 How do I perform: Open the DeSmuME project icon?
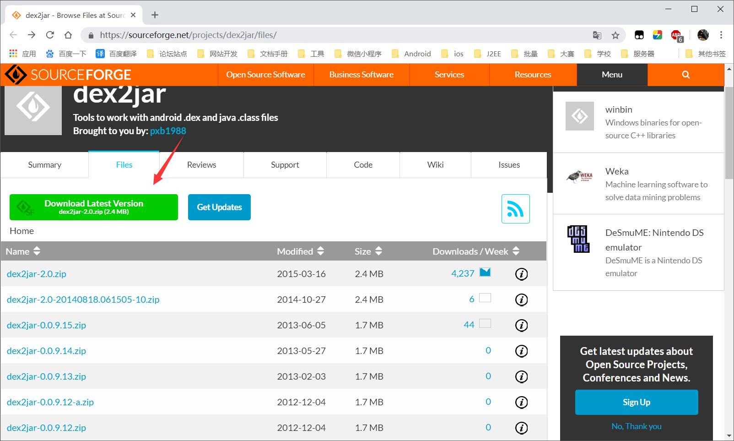(x=578, y=239)
